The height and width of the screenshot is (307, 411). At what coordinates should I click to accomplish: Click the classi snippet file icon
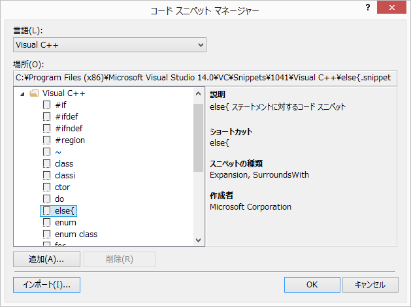click(x=46, y=176)
